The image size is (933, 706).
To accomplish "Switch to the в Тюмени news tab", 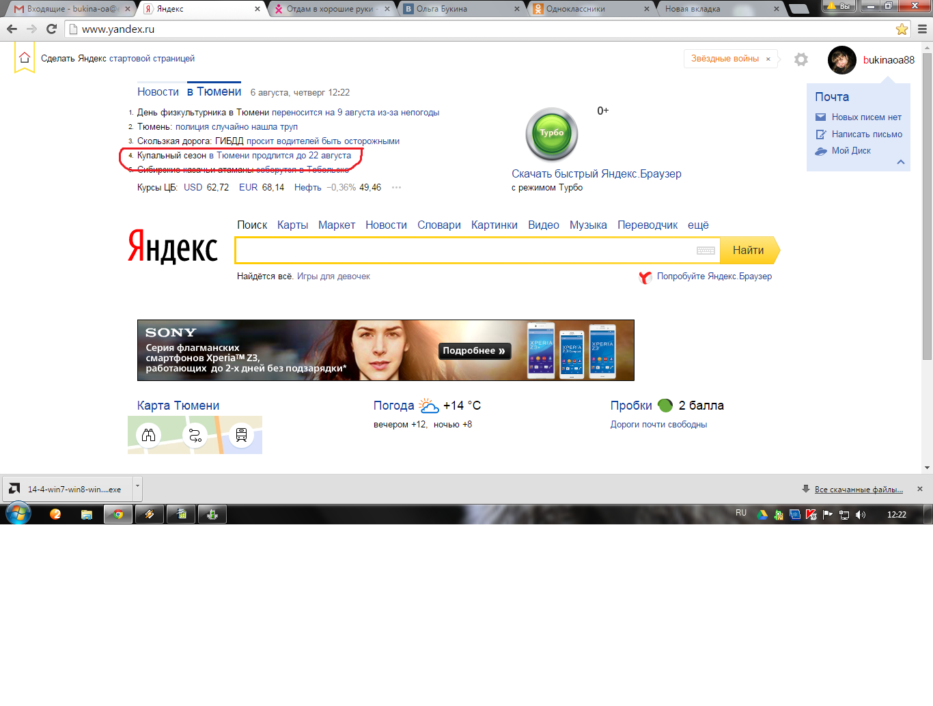I will [x=214, y=91].
